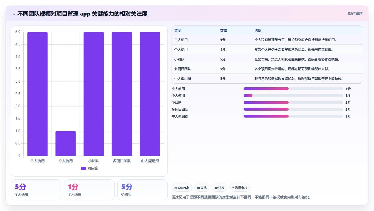374x211 pixels.
Task: Click the 1分 个人使用 data card
Action: (89, 190)
